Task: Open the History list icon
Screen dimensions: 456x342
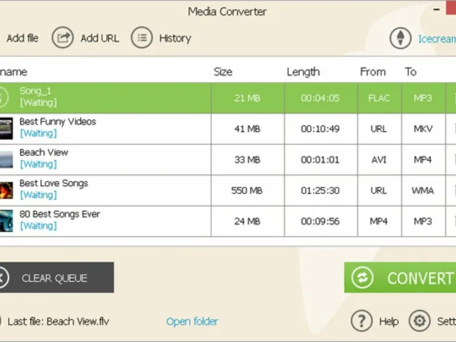Action: click(141, 38)
